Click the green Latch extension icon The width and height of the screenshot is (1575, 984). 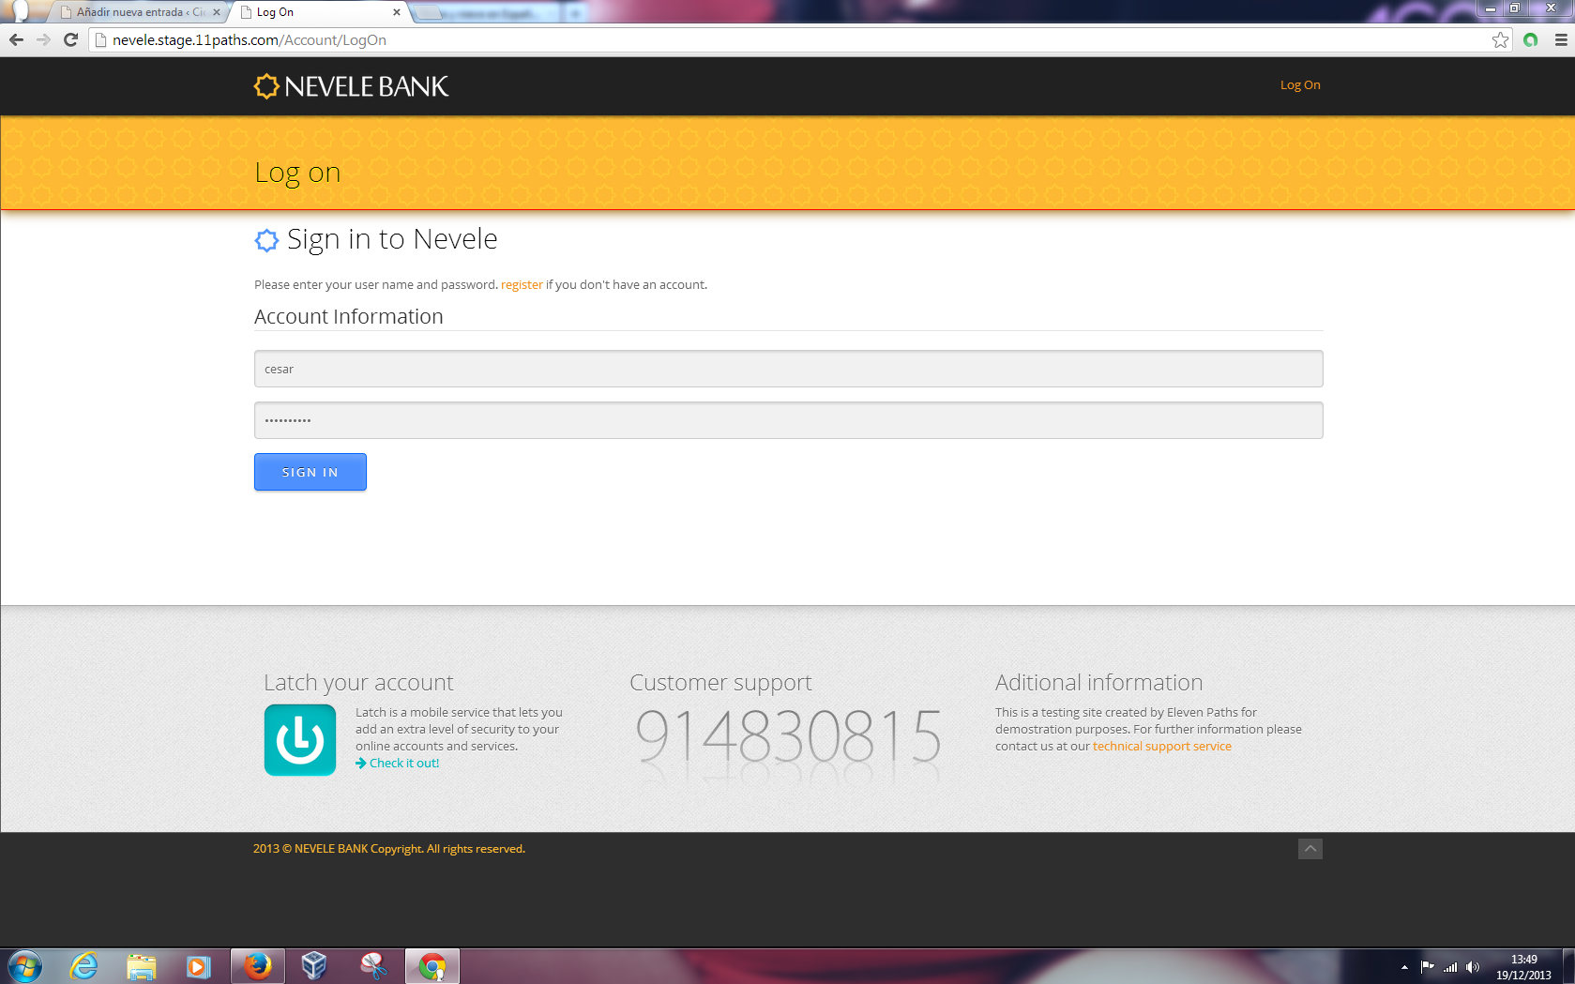pyautogui.click(x=1531, y=39)
